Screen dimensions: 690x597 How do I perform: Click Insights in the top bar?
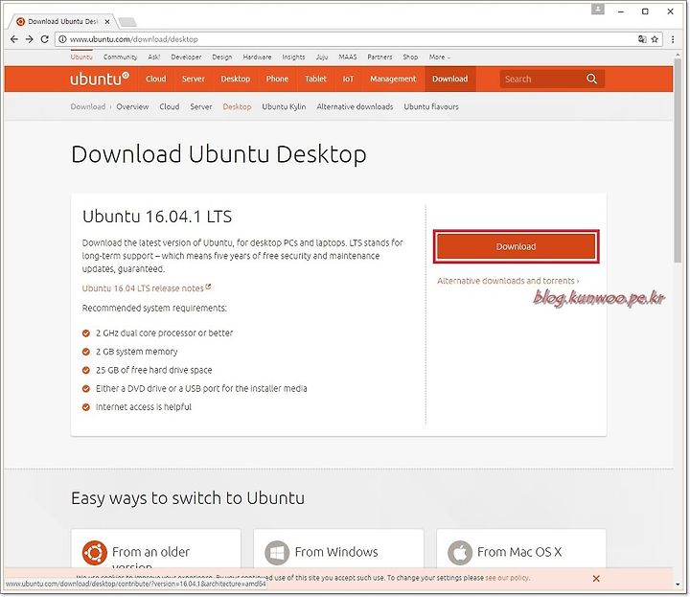tap(293, 57)
